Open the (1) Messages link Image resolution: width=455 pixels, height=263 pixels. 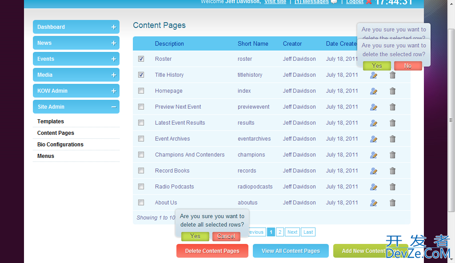(x=311, y=2)
